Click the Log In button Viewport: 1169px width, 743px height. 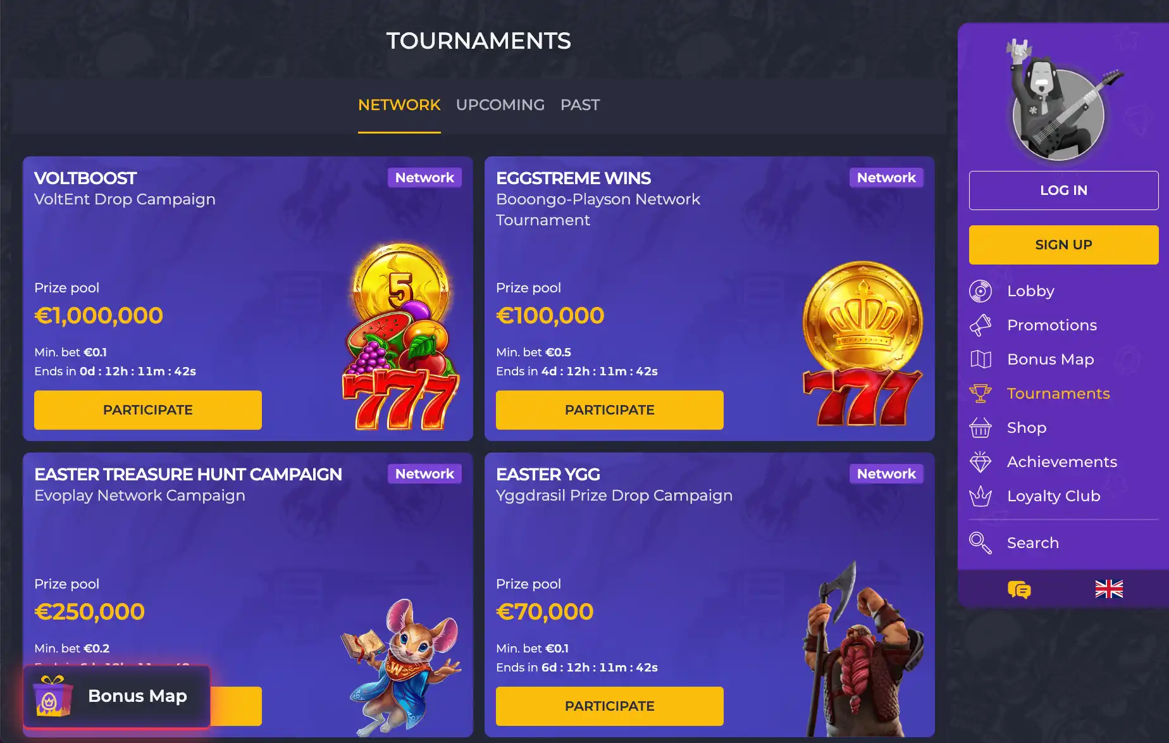[x=1064, y=190]
